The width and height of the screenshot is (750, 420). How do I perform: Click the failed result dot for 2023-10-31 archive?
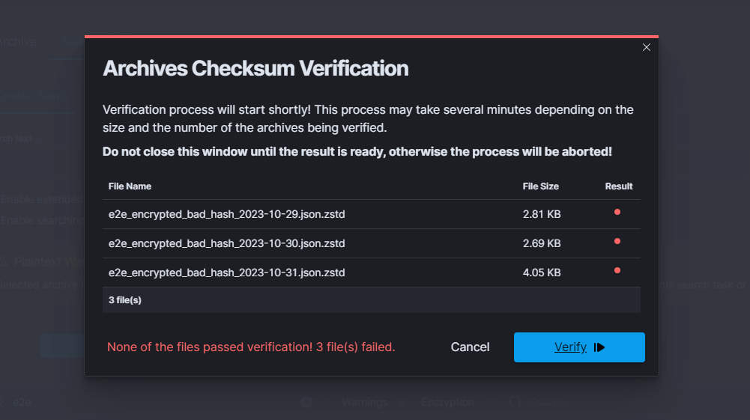click(617, 270)
